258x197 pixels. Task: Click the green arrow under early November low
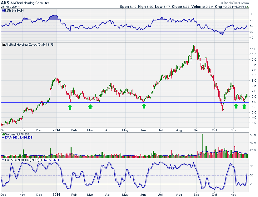tap(236, 106)
